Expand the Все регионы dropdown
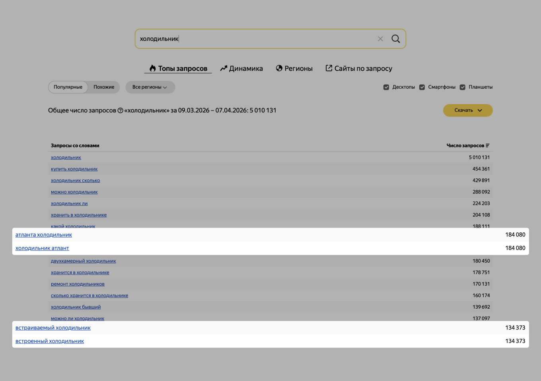The height and width of the screenshot is (381, 541). pyautogui.click(x=150, y=87)
